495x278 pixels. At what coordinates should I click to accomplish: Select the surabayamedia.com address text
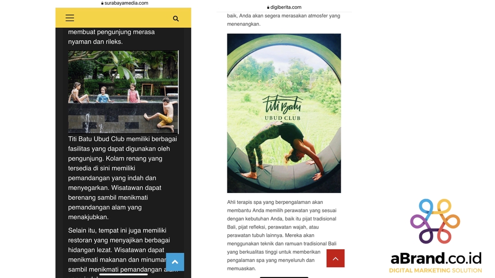coord(126,3)
